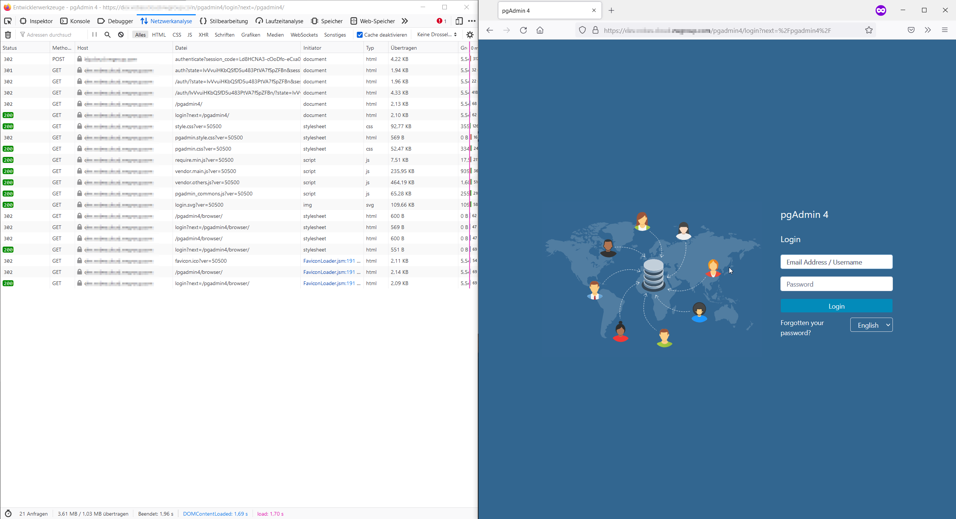956x519 pixels.
Task: Bookmark page with star icon
Action: point(869,30)
